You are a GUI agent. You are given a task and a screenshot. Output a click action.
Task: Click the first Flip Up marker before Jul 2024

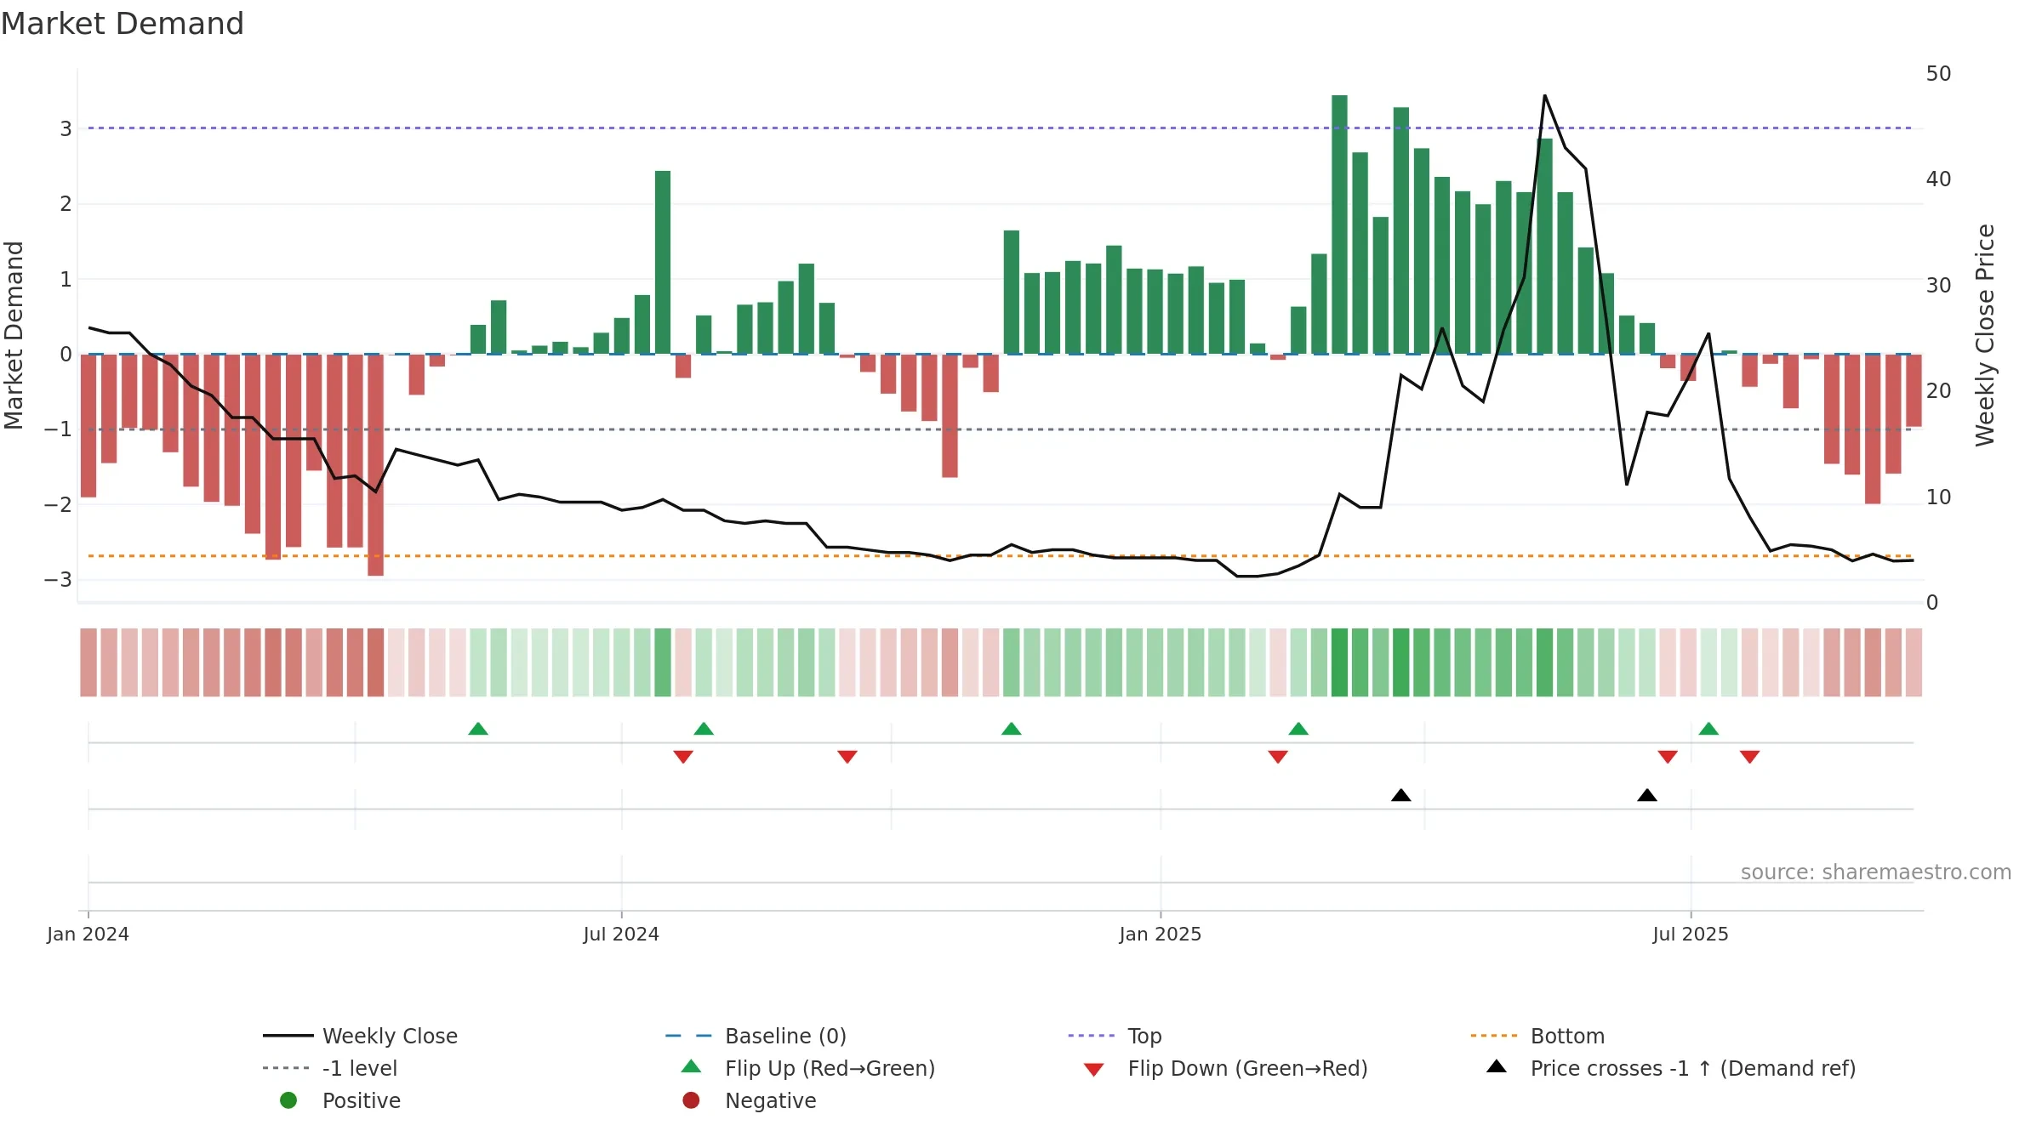pyautogui.click(x=478, y=729)
